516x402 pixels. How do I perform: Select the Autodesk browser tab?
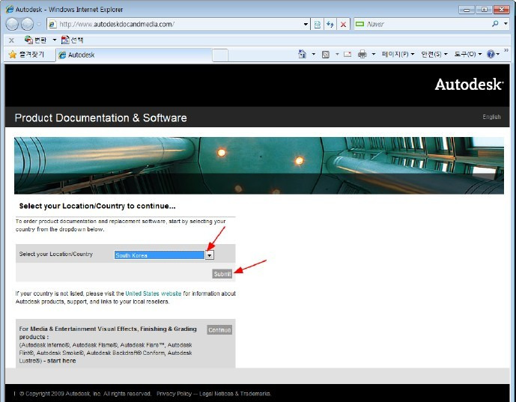pos(133,55)
